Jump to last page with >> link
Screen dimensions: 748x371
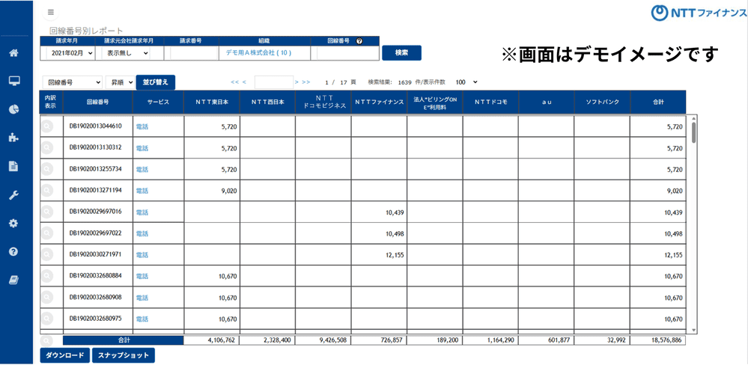[x=305, y=82]
